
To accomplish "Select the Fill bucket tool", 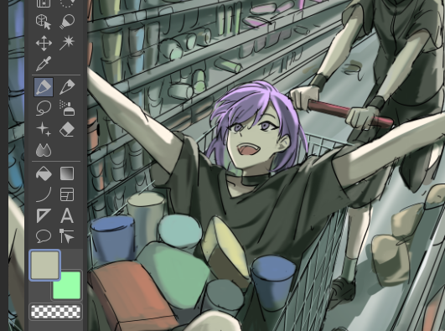I will (x=44, y=173).
